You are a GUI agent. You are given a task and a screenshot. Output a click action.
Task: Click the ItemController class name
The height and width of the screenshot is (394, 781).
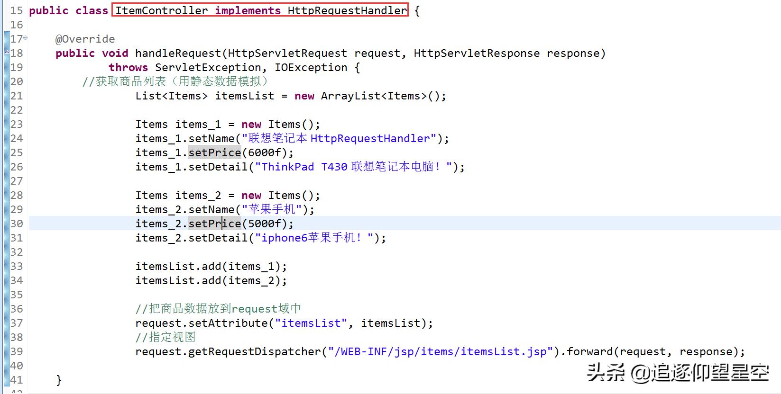coord(162,10)
